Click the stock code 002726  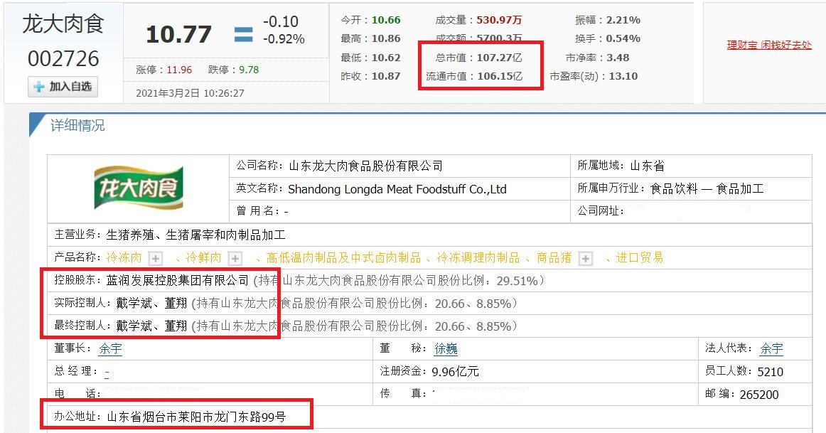pyautogui.click(x=63, y=58)
